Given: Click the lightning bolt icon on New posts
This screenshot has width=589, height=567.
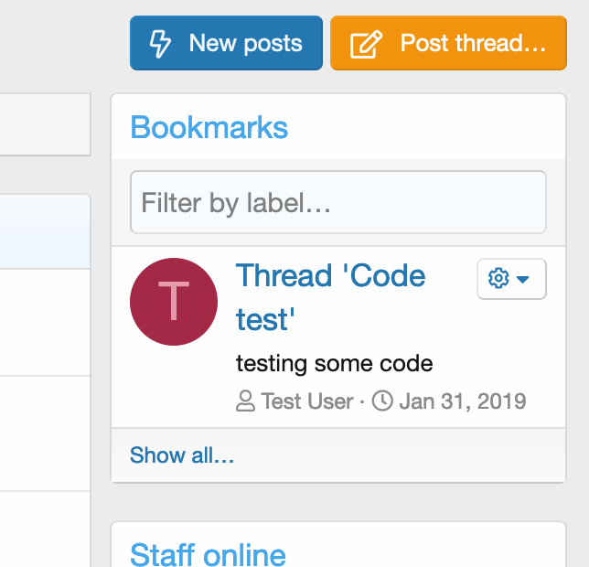Looking at the screenshot, I should click(x=160, y=43).
